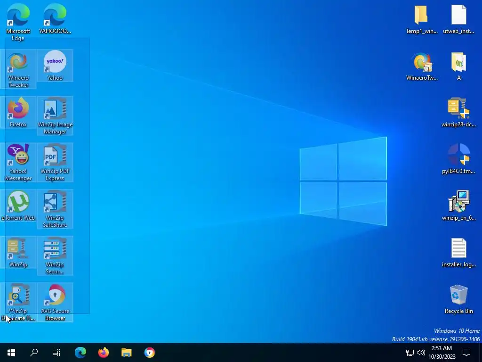The height and width of the screenshot is (362, 482).
Task: Open File Explorer from the taskbar
Action: click(x=126, y=353)
